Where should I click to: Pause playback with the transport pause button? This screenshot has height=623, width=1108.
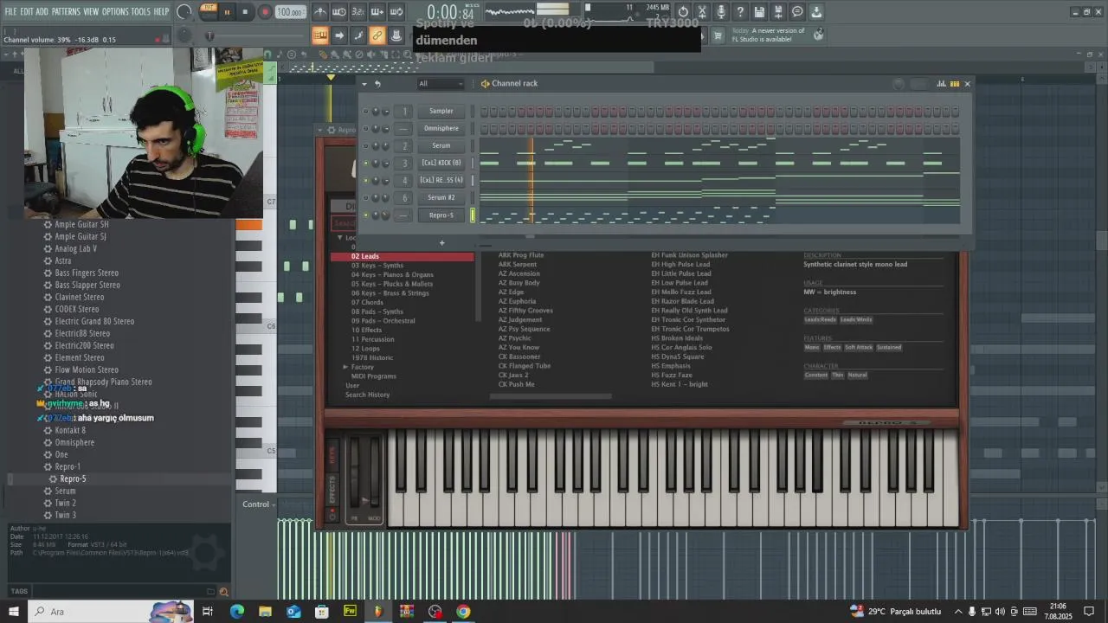[x=228, y=12]
